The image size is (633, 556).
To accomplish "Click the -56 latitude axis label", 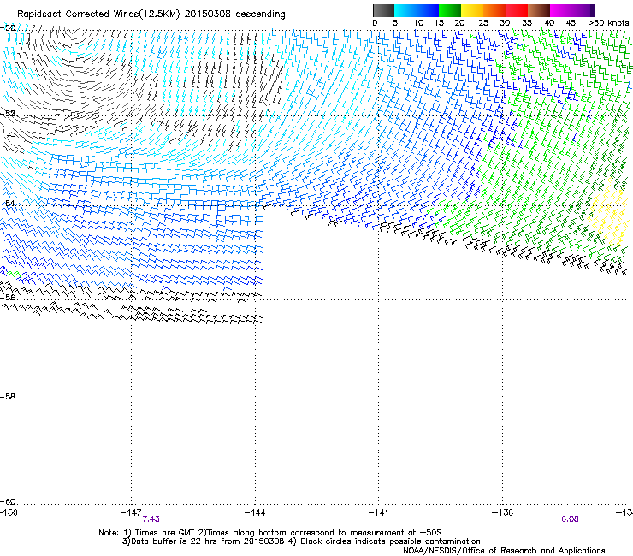I will (8, 297).
